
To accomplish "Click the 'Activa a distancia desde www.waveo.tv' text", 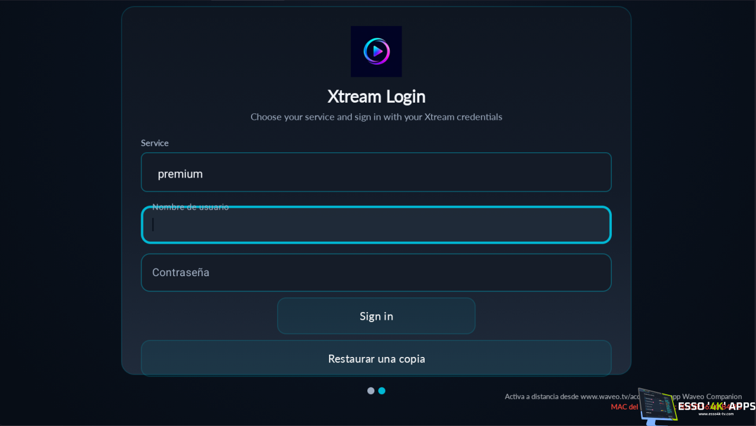I will click(x=571, y=396).
